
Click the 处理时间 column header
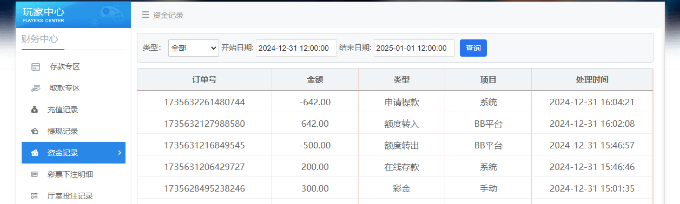[x=592, y=79]
